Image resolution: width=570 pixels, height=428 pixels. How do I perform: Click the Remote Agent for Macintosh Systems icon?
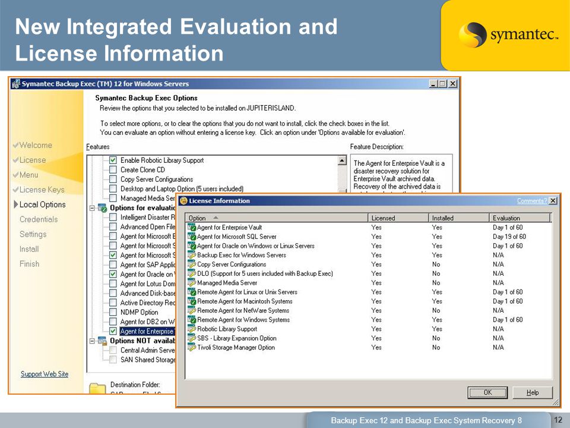click(x=192, y=301)
